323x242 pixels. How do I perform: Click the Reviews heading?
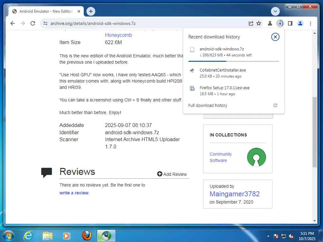[x=77, y=172]
